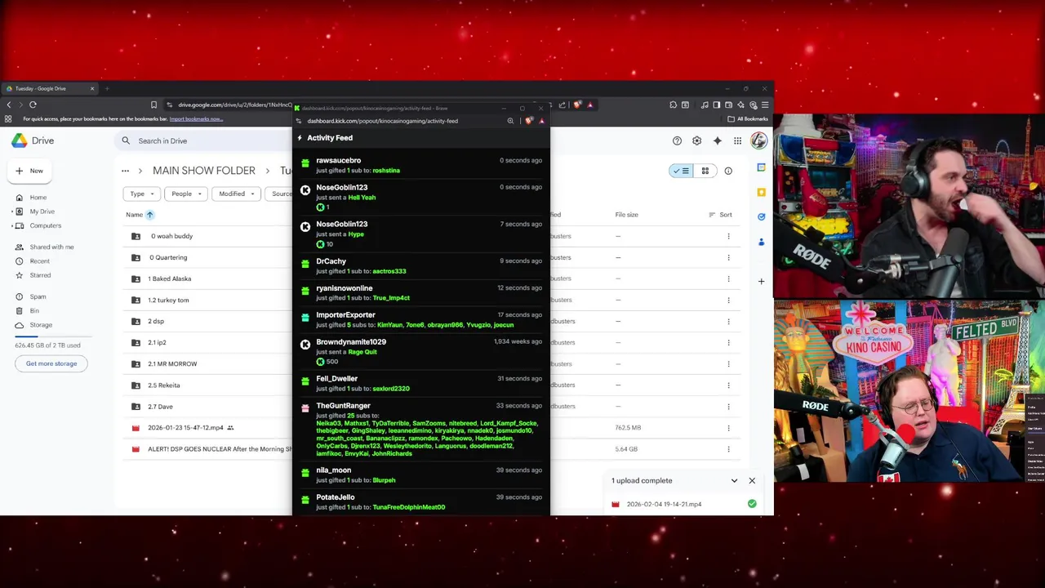The image size is (1045, 588).
Task: Click uploaded file 2026-02-04 19-14-21.mp4
Action: (x=664, y=505)
